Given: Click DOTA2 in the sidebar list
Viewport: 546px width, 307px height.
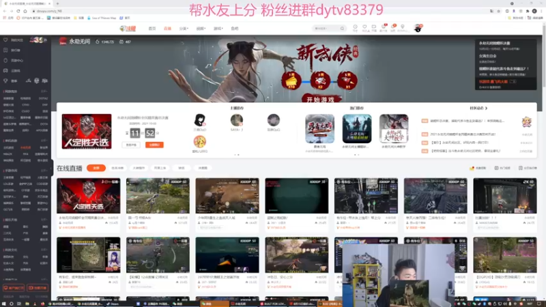Looking at the screenshot, I should click(x=43, y=98).
